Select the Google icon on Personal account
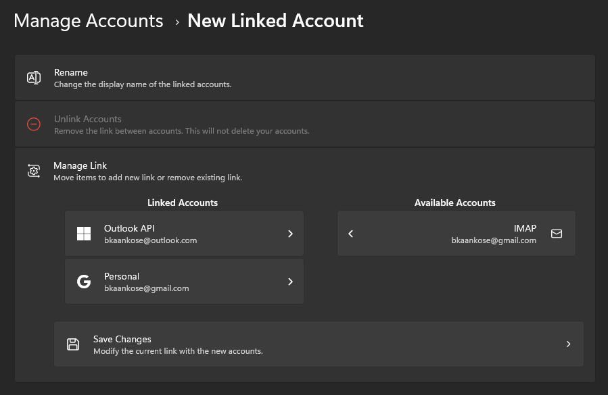The image size is (608, 395). pyautogui.click(x=84, y=281)
